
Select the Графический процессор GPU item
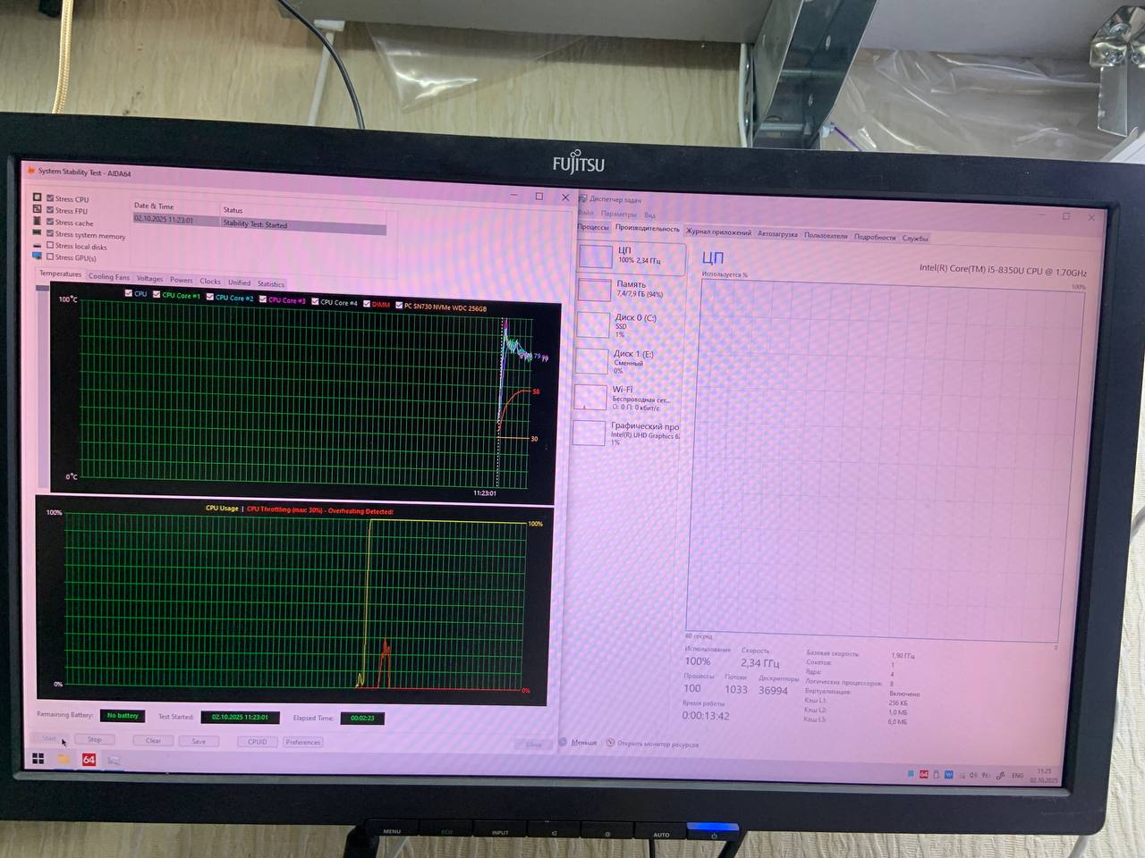[628, 433]
